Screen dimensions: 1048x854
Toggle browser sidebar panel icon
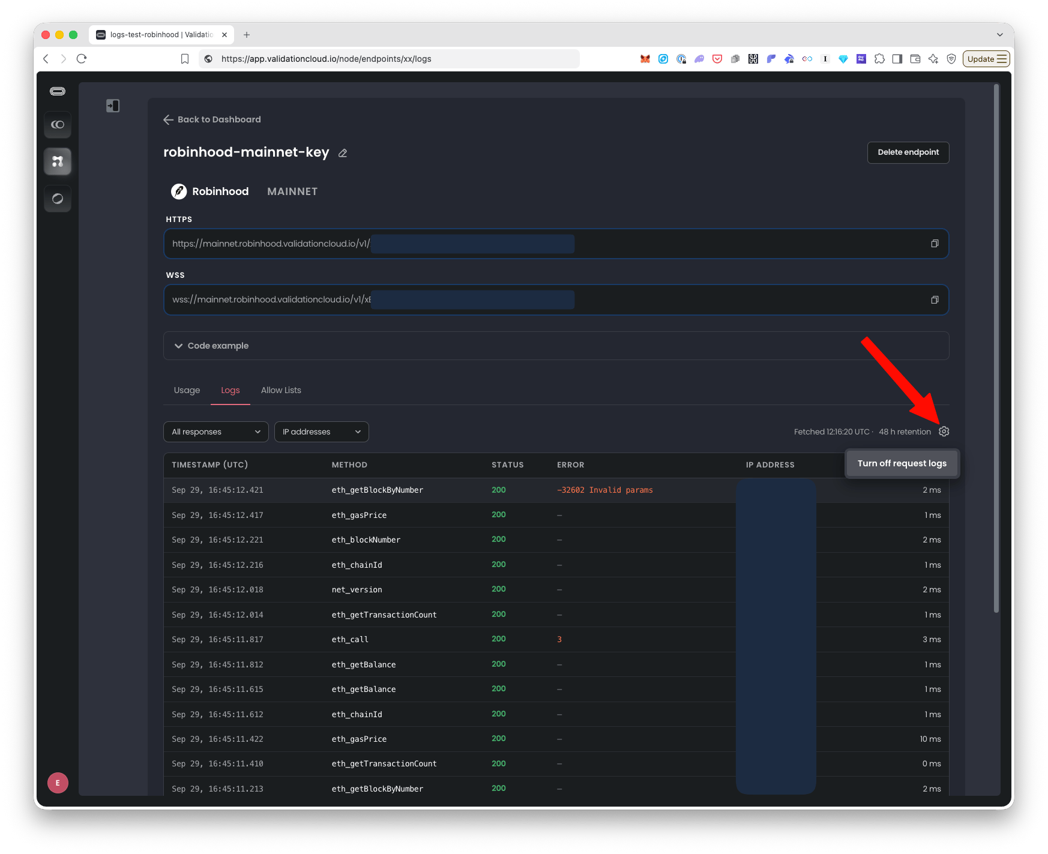pyautogui.click(x=897, y=59)
